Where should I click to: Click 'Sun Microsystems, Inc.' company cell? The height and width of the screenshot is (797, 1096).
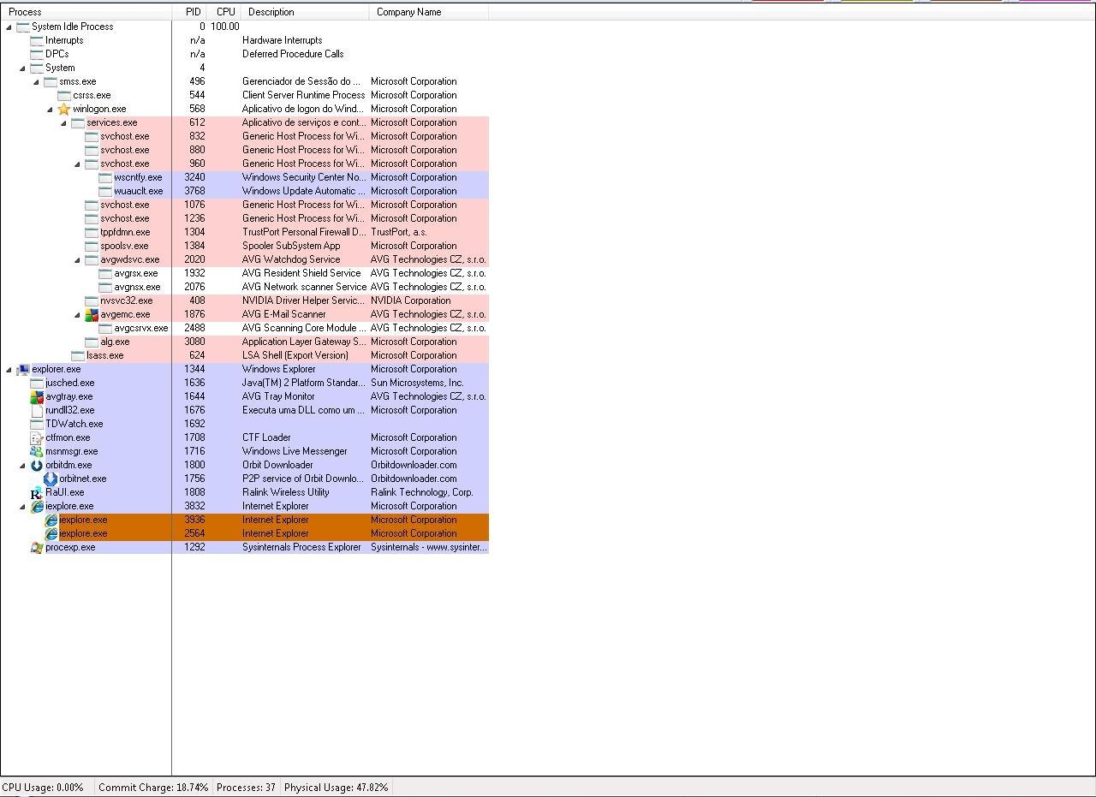pos(417,383)
